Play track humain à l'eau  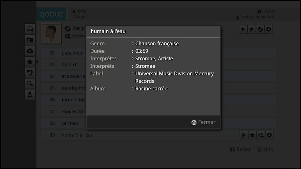[x=244, y=135]
